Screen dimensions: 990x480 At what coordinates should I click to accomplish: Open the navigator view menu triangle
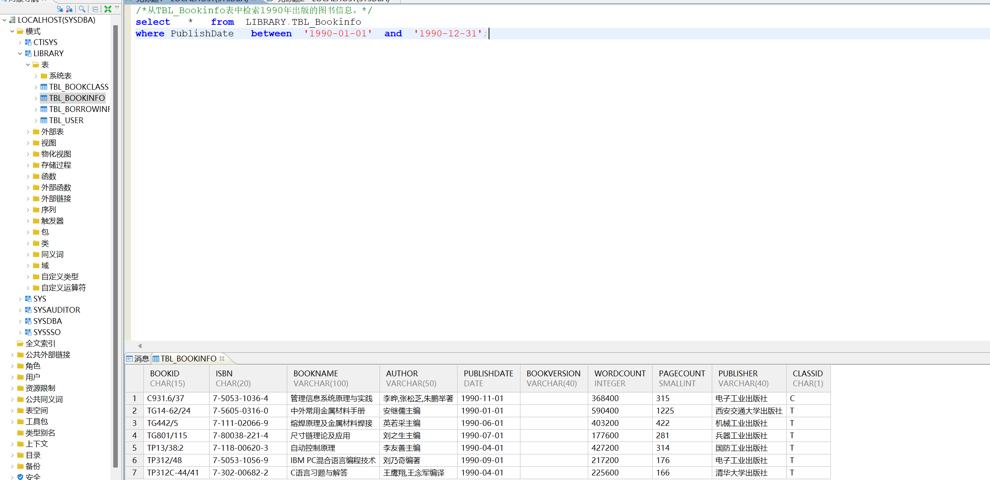(117, 7)
